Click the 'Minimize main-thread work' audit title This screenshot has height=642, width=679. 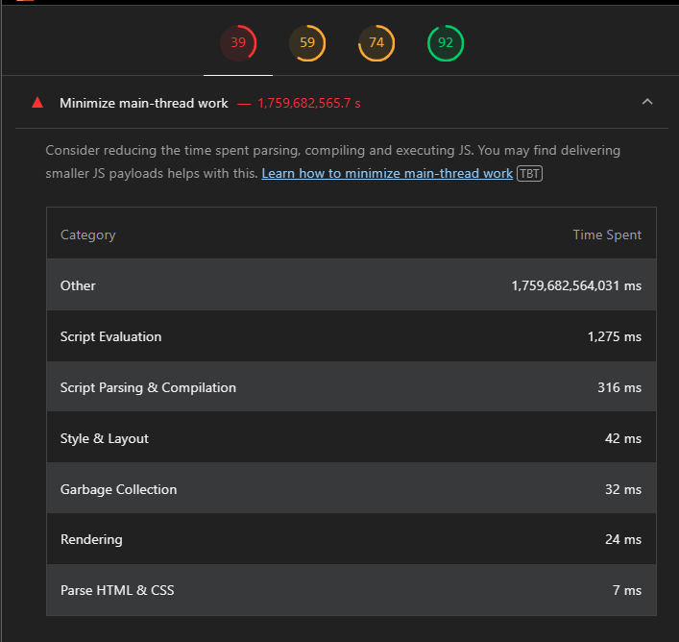144,103
